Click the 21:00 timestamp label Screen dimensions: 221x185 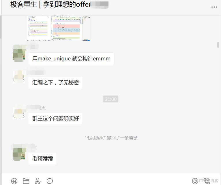click(x=111, y=99)
